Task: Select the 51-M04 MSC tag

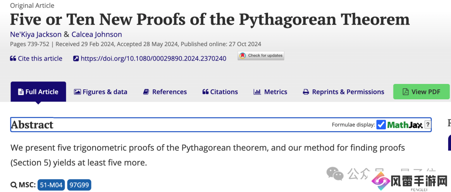Action: [x=51, y=185]
